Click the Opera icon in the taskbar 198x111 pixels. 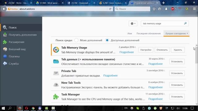click(x=26, y=108)
